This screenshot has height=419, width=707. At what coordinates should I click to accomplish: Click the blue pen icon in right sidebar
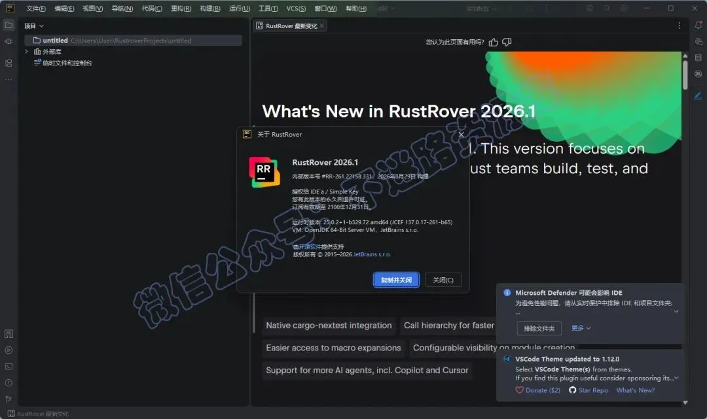[698, 96]
